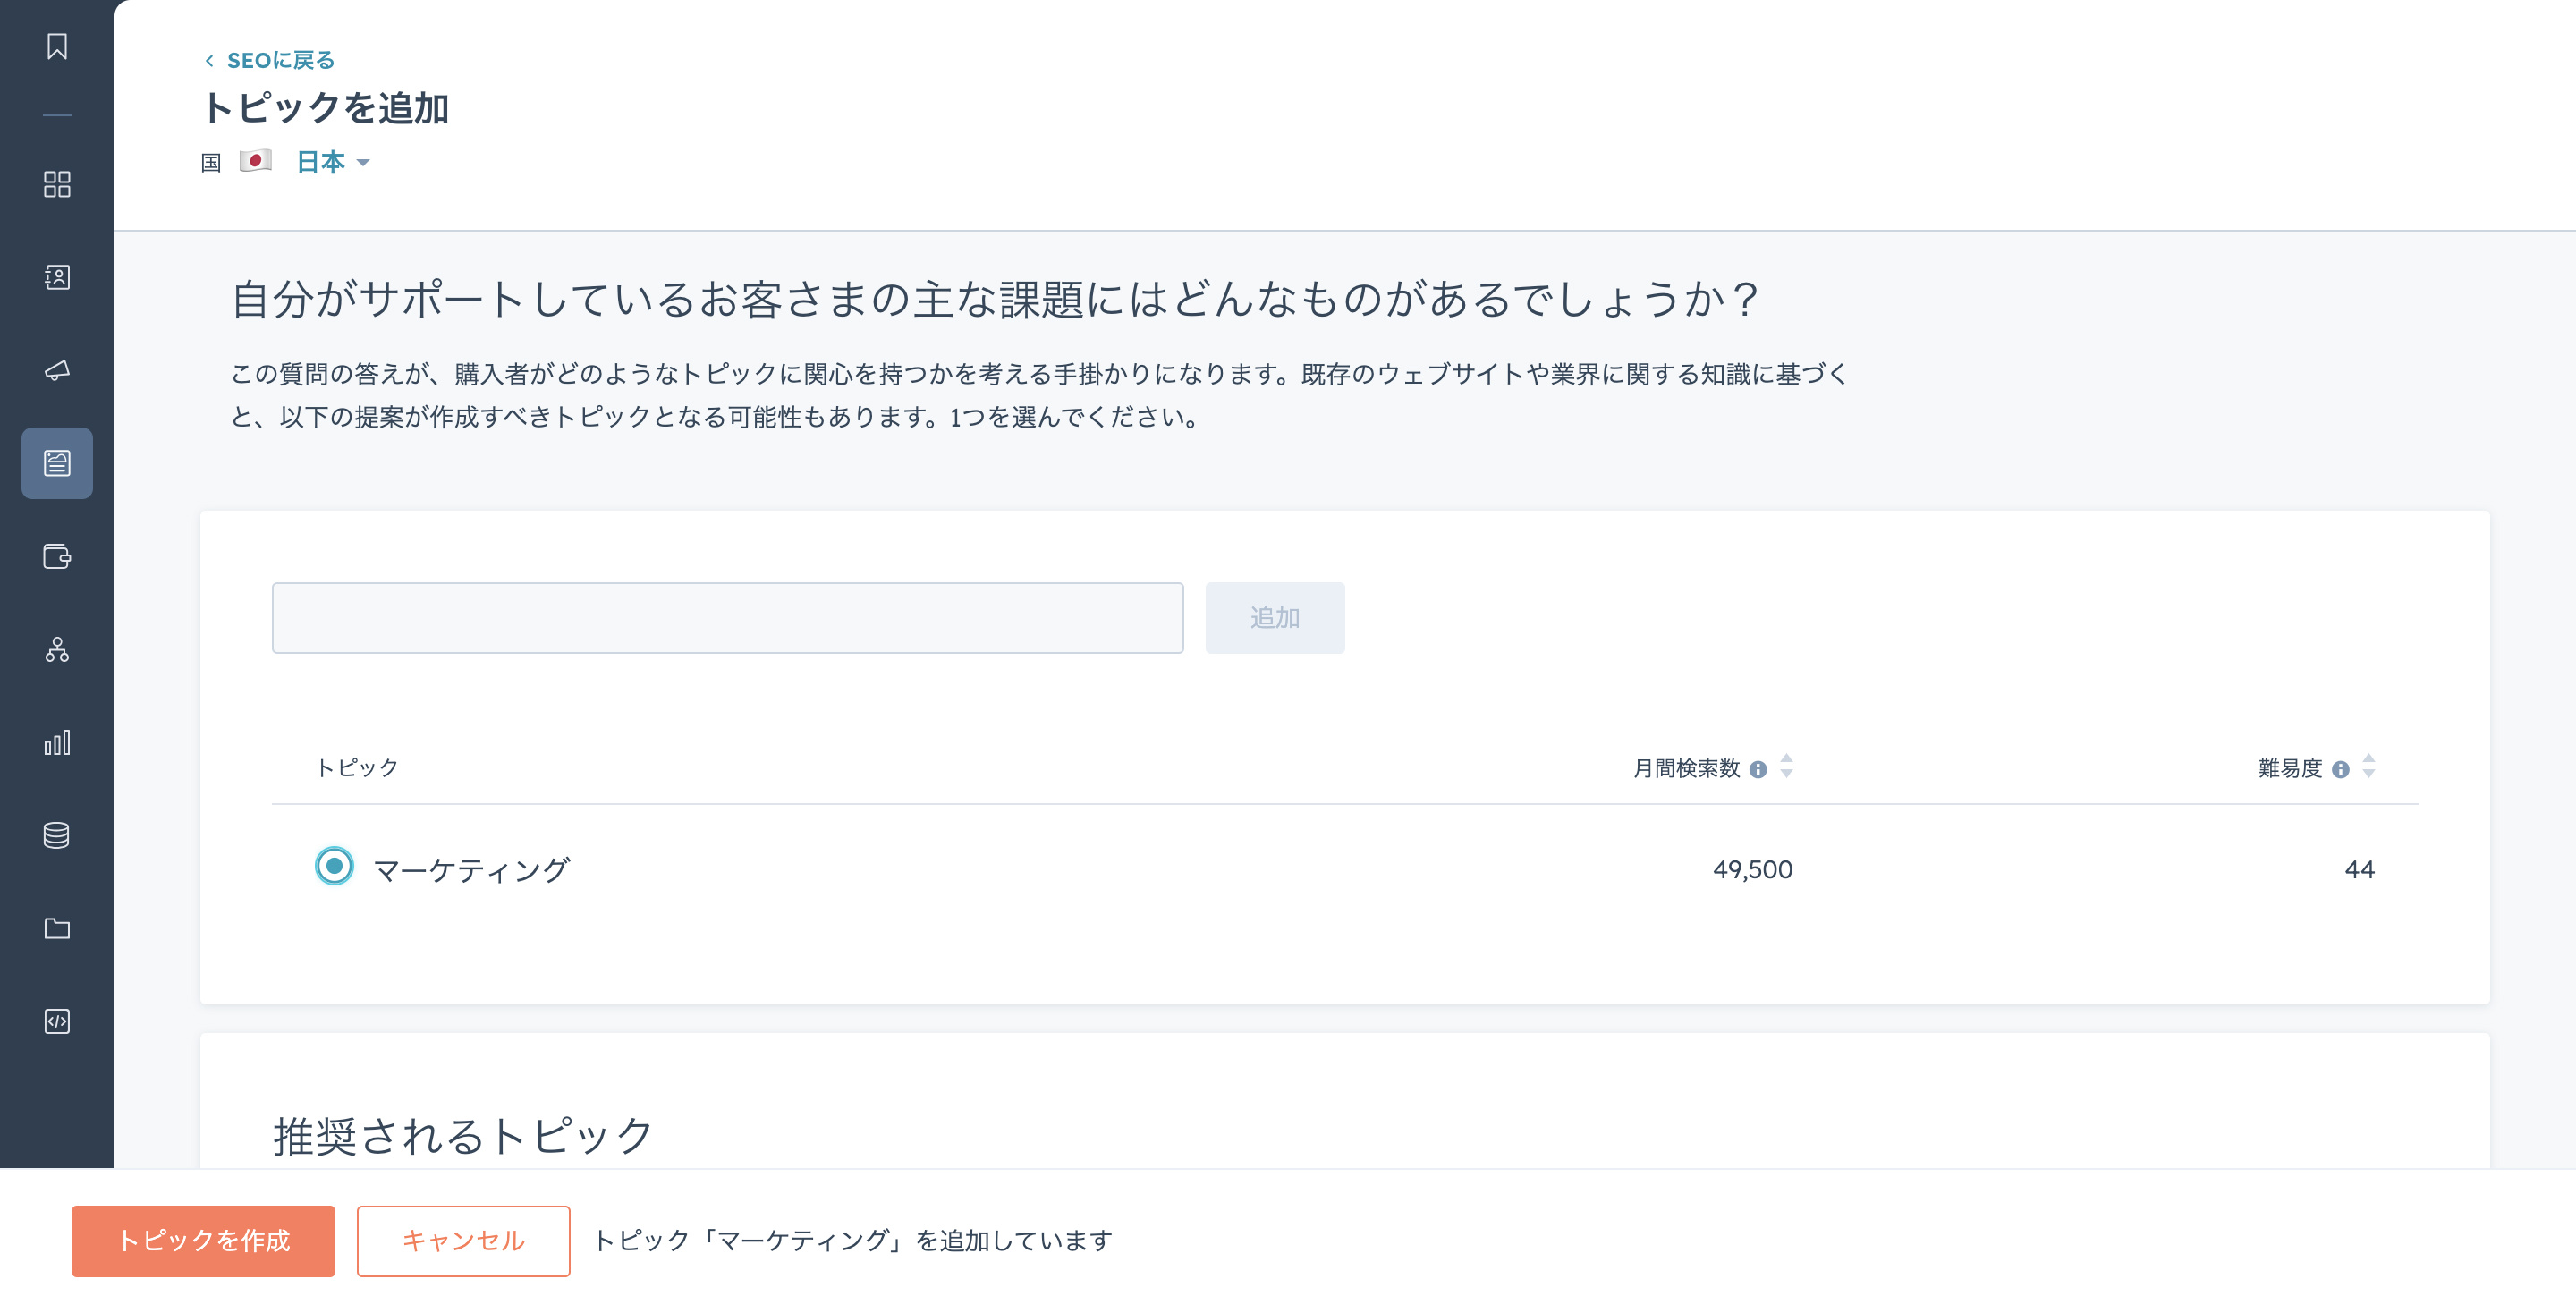The width and height of the screenshot is (2576, 1313).
Task: Click the 月間検索数 info icon
Action: coord(1758,769)
